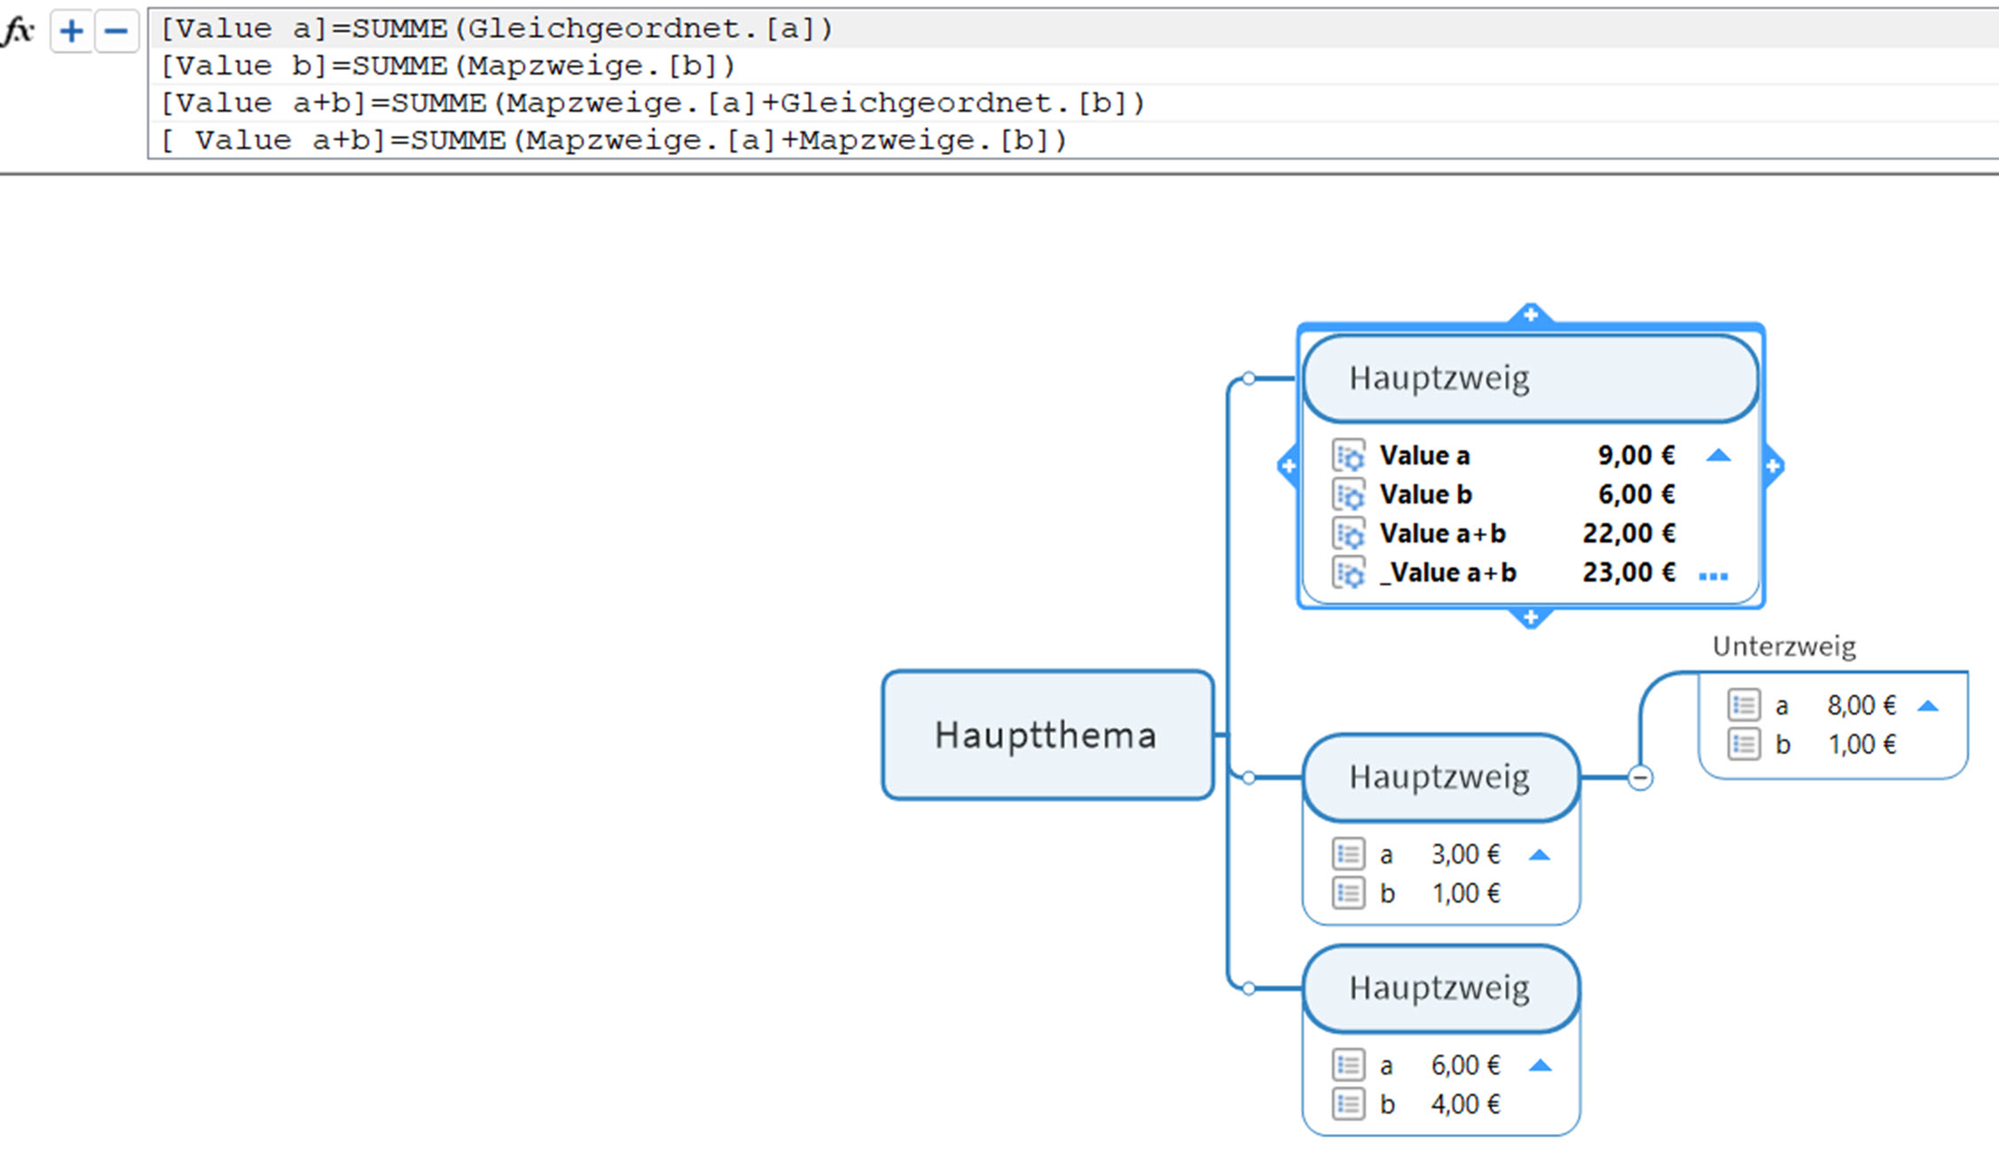Collapse properties of the bottom Hauptzweig
This screenshot has height=1172, width=1999.
click(1540, 1066)
